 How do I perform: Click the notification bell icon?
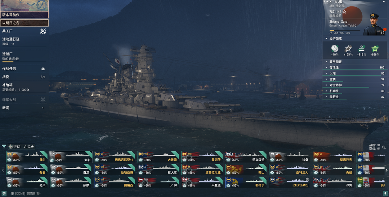385,193
